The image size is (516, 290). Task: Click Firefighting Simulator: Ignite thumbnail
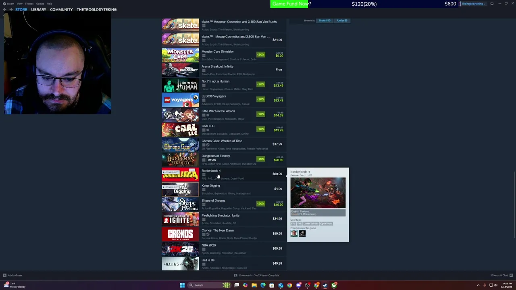coord(180,219)
